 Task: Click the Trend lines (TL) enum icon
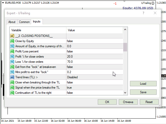coord(12,77)
